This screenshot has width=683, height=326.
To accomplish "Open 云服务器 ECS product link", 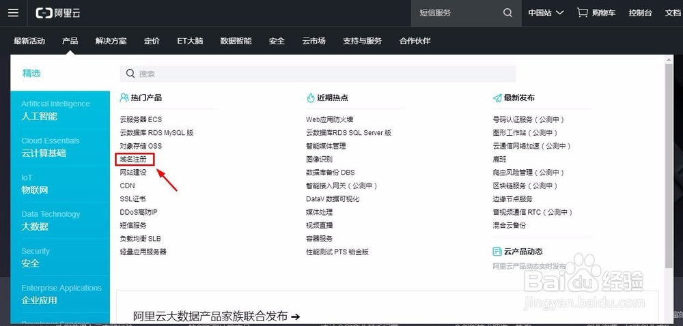I will 141,119.
